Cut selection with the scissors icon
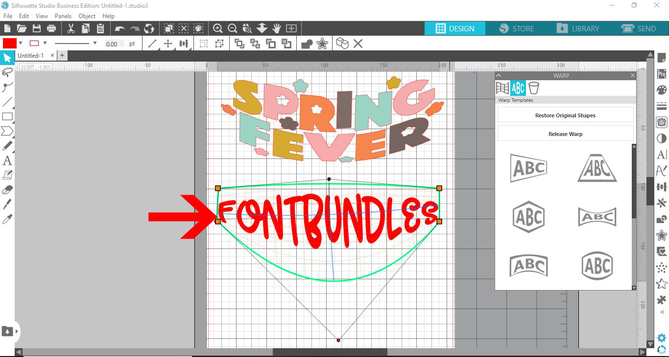 [x=71, y=28]
